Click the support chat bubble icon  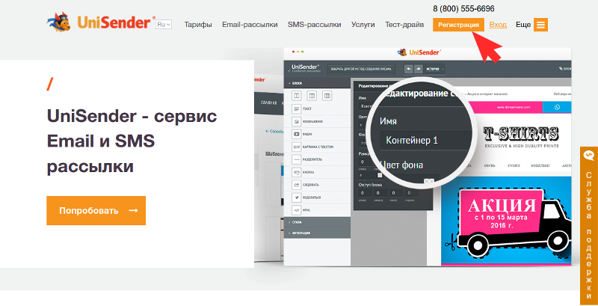pos(589,156)
